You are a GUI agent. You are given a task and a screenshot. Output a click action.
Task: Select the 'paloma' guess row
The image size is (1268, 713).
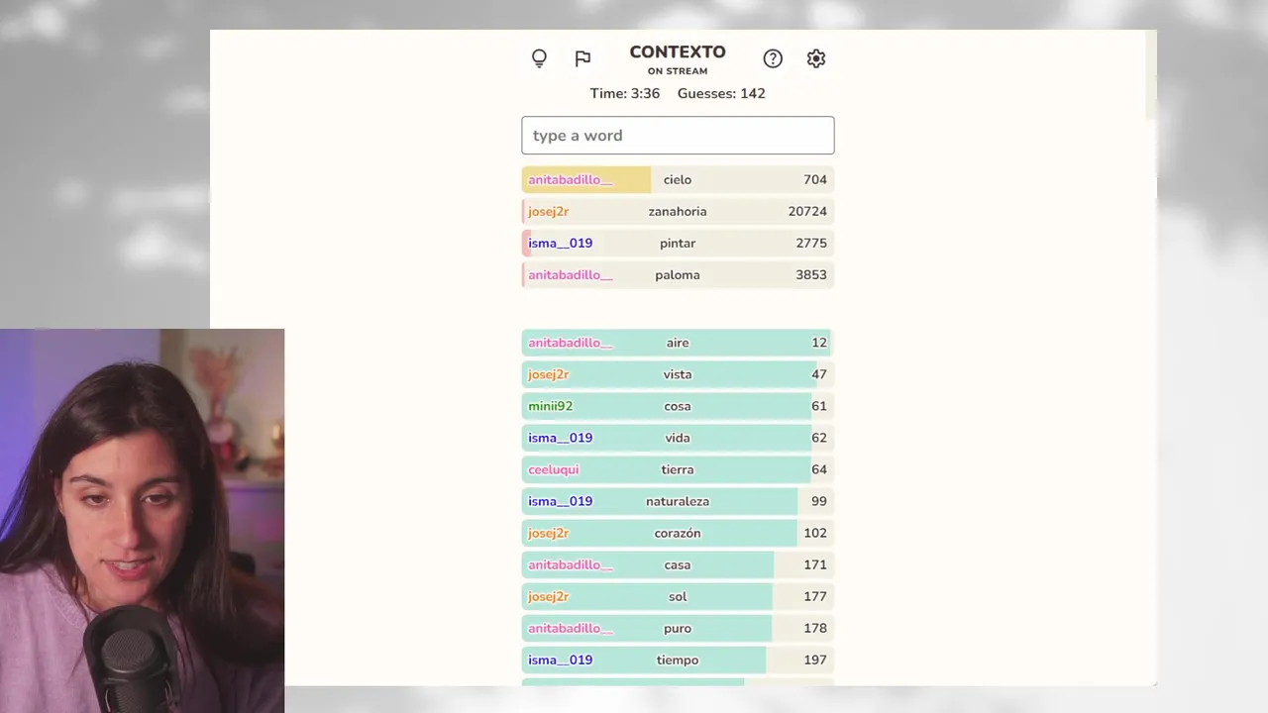678,274
